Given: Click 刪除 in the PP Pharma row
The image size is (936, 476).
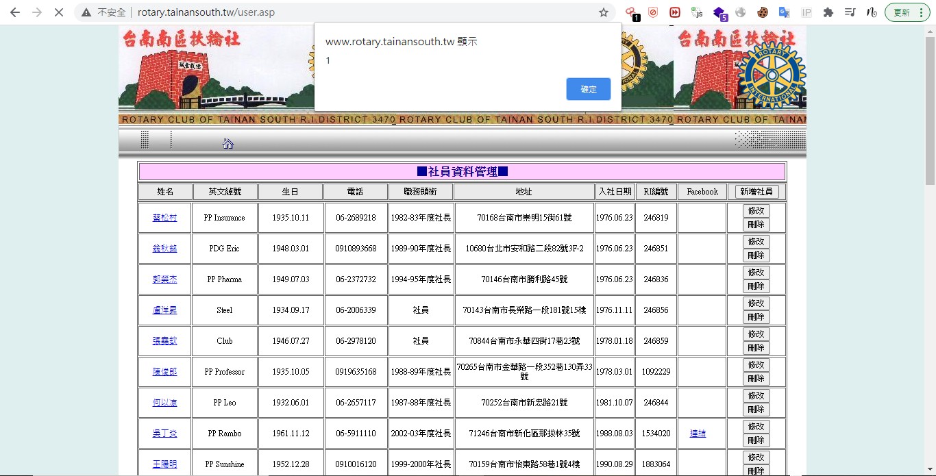Looking at the screenshot, I should [x=756, y=286].
